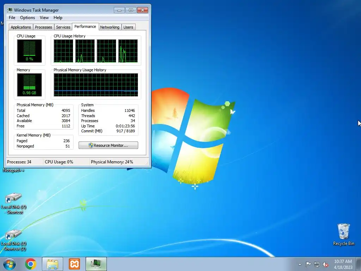The image size is (361, 271).
Task: Switch to the Users tab
Action: tap(128, 27)
